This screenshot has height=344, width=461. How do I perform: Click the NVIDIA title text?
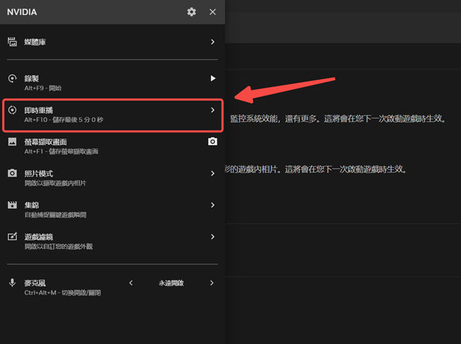pyautogui.click(x=22, y=12)
